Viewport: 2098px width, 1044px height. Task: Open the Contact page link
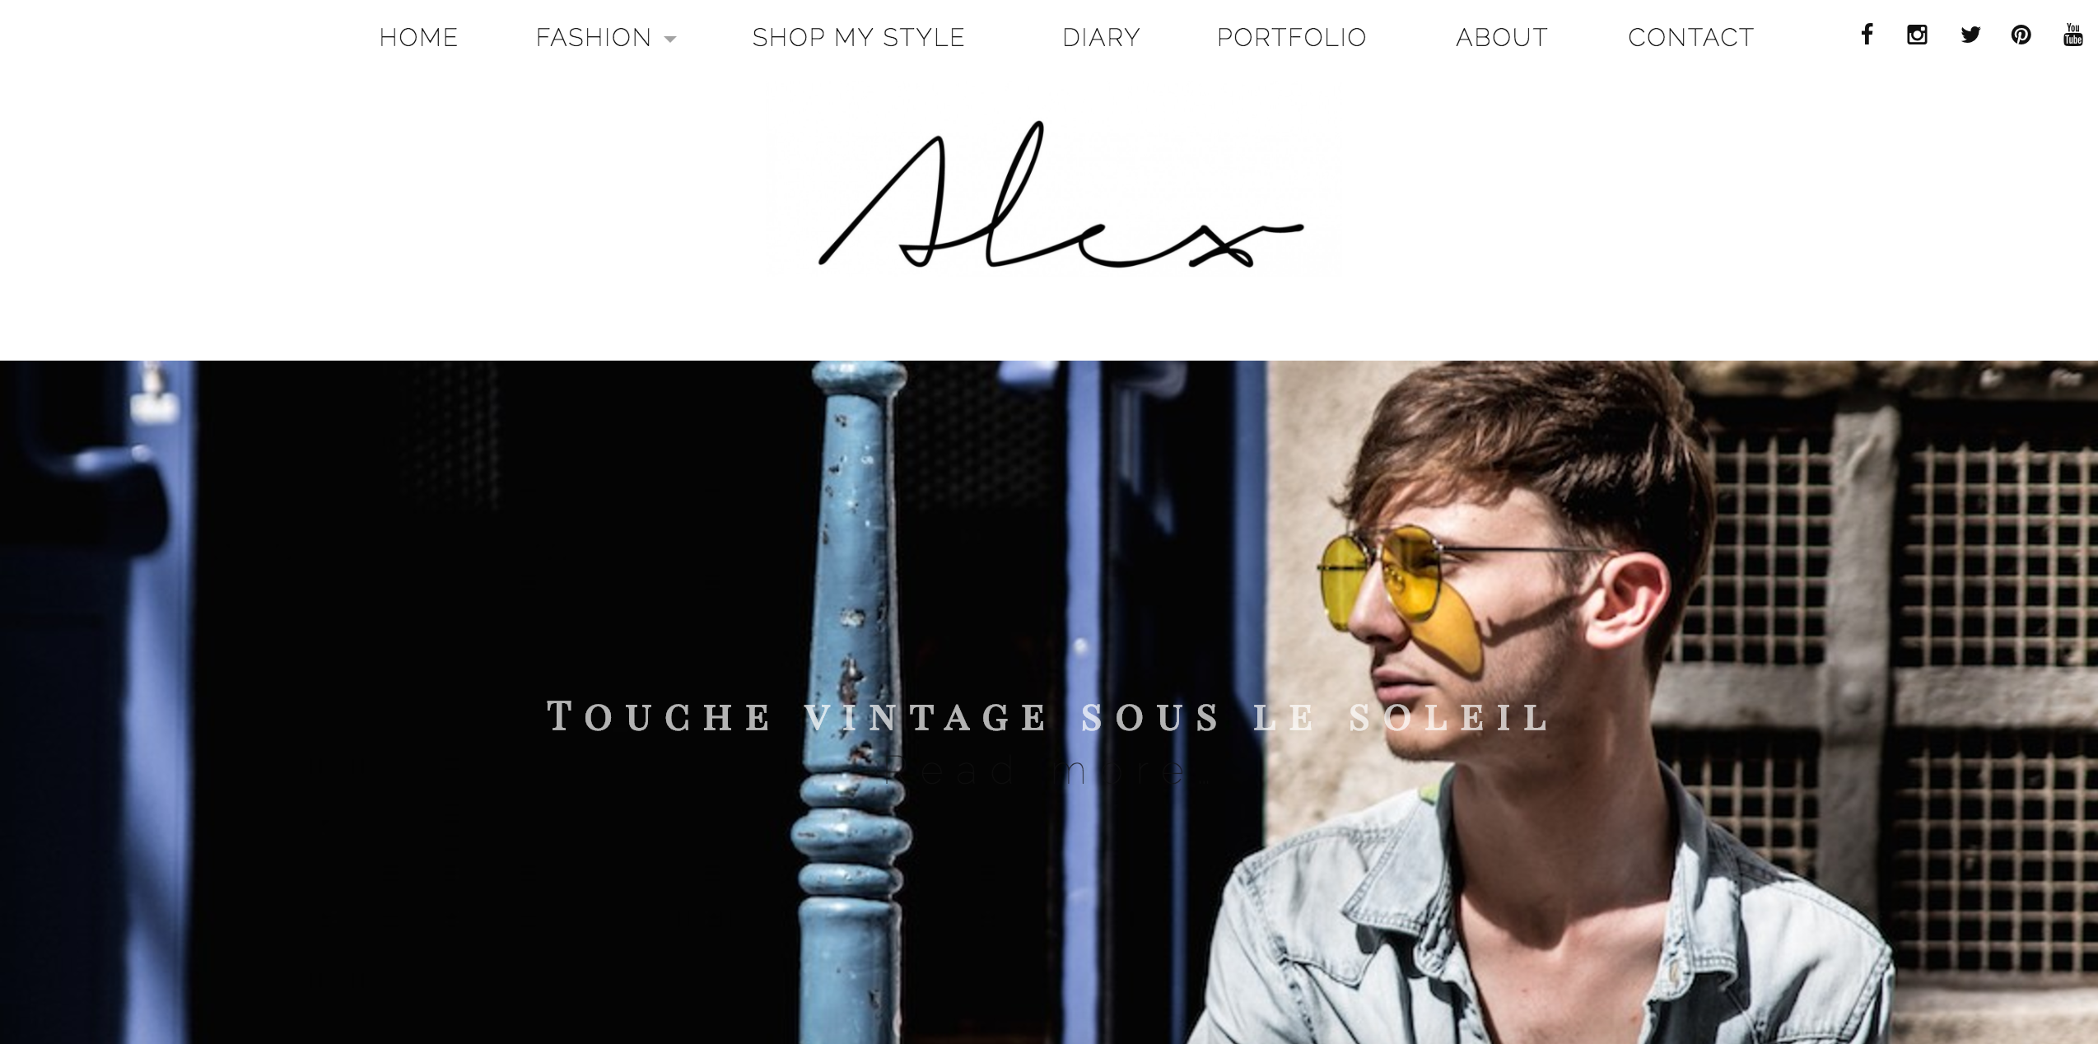pyautogui.click(x=1690, y=38)
